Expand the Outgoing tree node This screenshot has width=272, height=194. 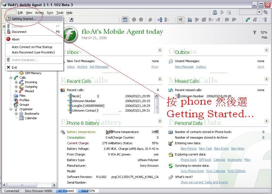[16, 87]
